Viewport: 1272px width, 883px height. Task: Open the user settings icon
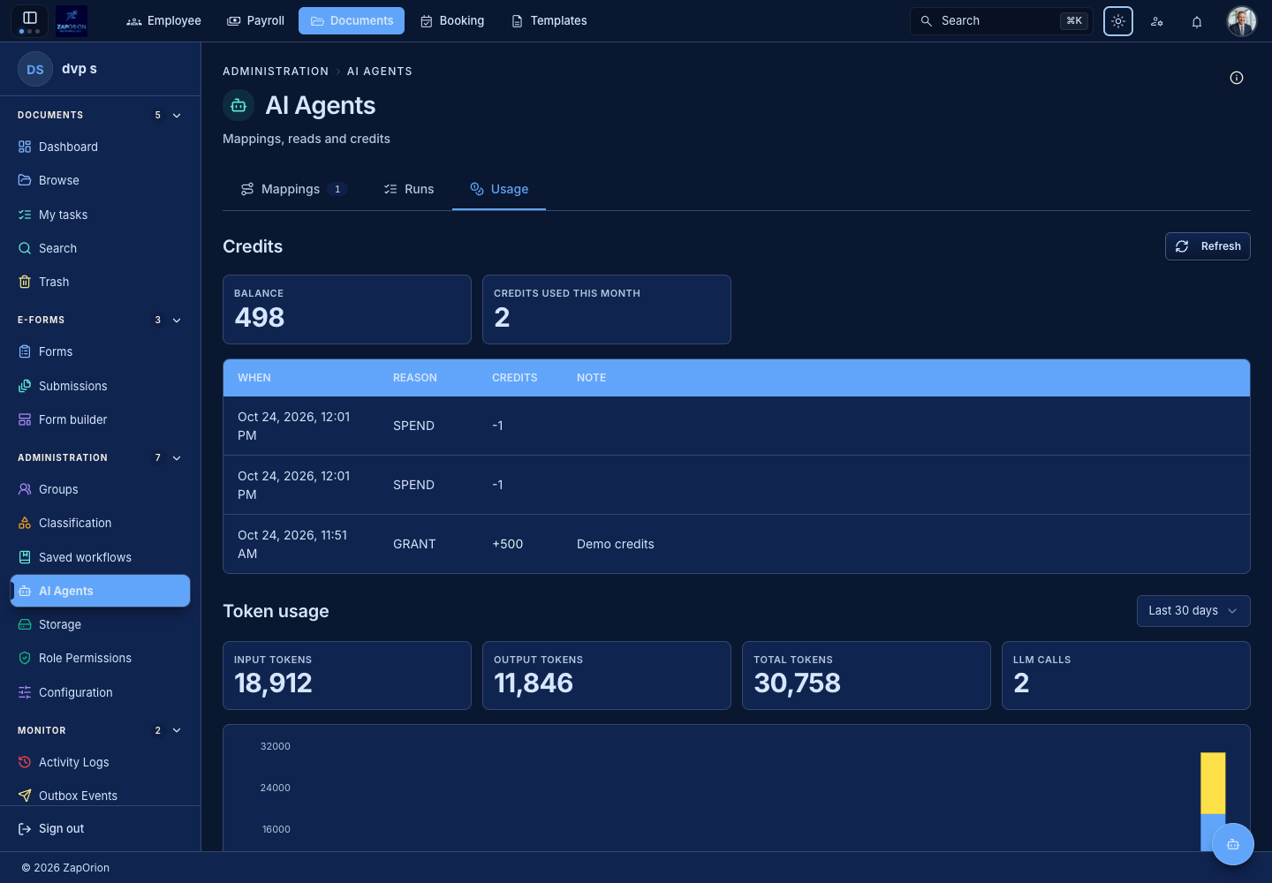[1157, 21]
